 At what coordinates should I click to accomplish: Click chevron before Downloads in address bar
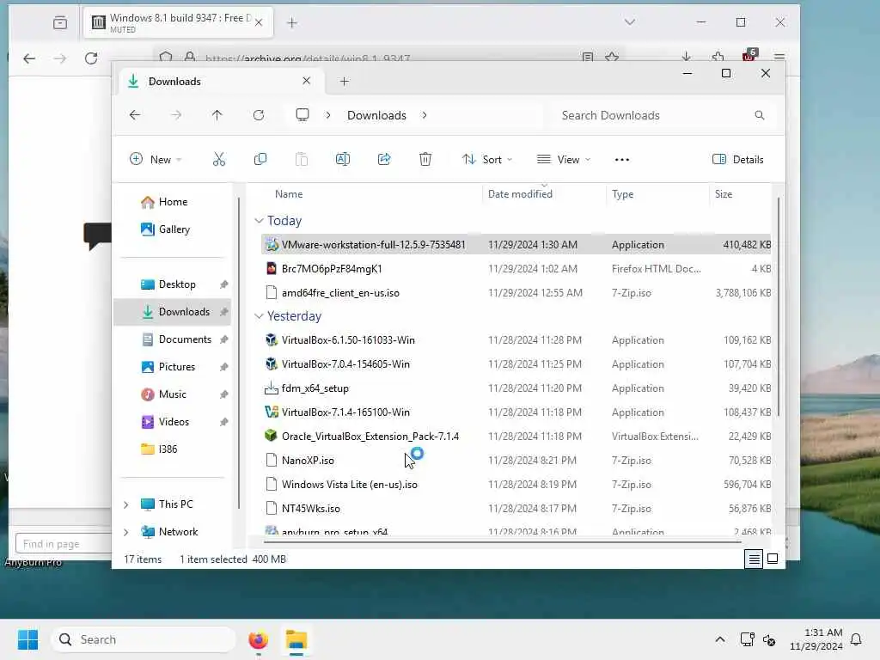[x=328, y=115]
